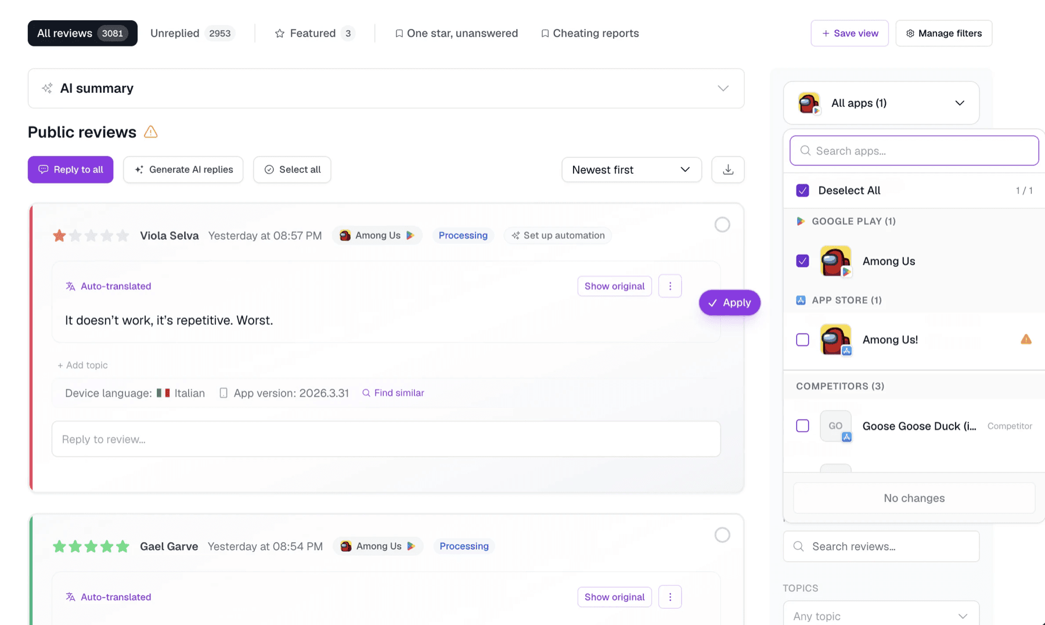Click the download reviews icon button
This screenshot has height=625, width=1045.
[728, 169]
